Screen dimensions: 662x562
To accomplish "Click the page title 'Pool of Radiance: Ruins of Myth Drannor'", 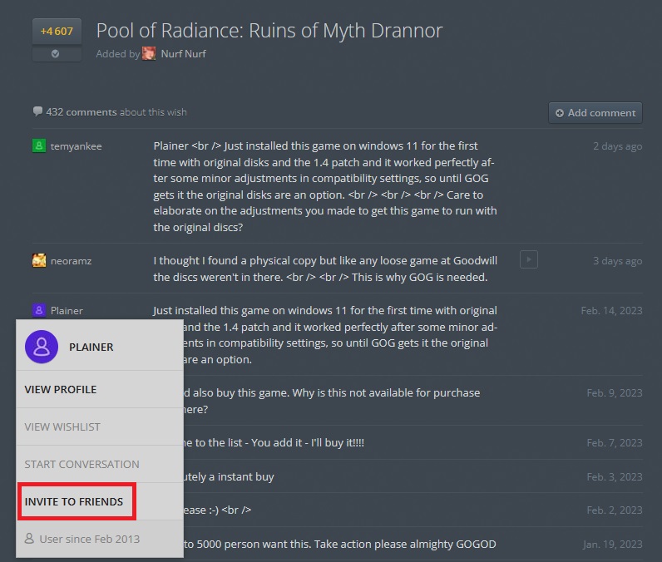I will point(269,31).
